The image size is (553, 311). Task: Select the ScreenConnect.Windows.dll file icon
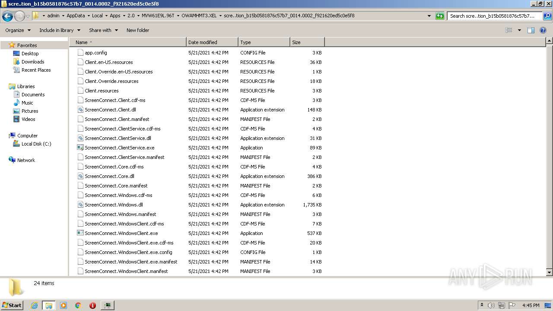[x=80, y=205]
